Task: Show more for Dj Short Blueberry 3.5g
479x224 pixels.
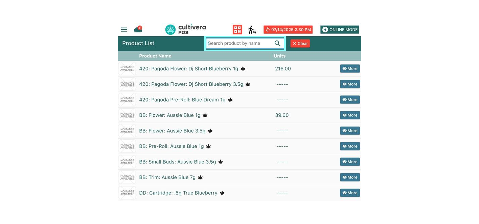Action: click(x=350, y=84)
